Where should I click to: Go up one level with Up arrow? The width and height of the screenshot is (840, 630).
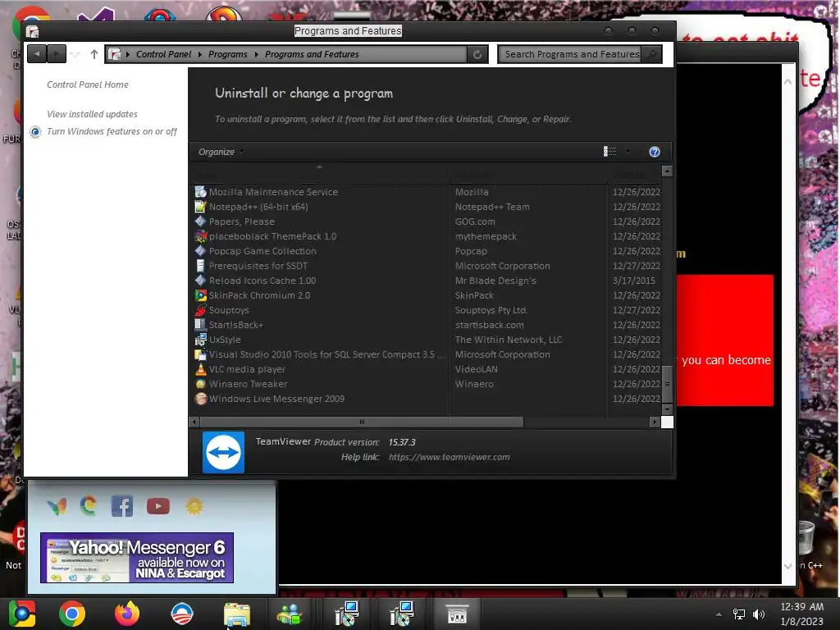94,54
